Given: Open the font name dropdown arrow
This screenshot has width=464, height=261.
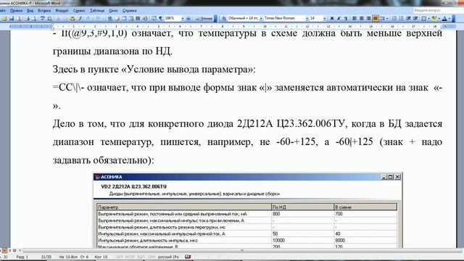Looking at the screenshot, I should [x=307, y=18].
